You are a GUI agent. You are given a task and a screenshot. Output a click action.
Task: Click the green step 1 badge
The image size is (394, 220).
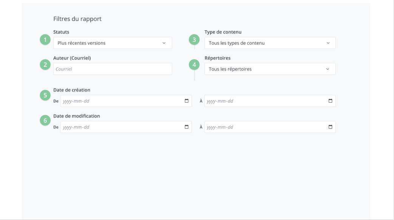(x=45, y=40)
